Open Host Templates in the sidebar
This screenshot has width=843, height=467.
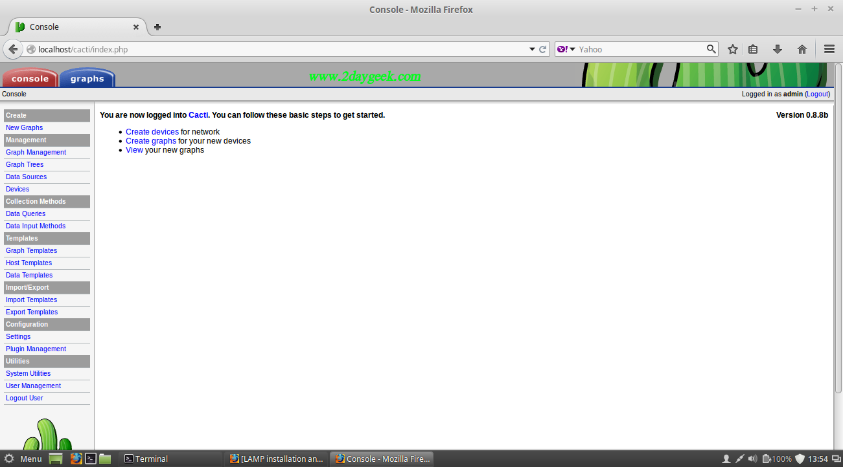click(x=29, y=263)
